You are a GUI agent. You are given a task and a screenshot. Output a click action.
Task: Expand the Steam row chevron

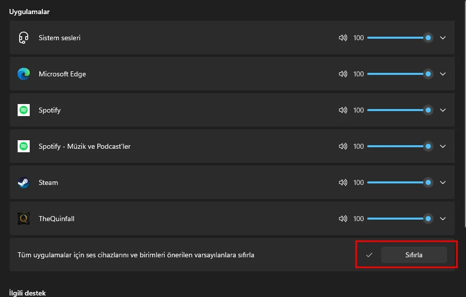tap(443, 182)
